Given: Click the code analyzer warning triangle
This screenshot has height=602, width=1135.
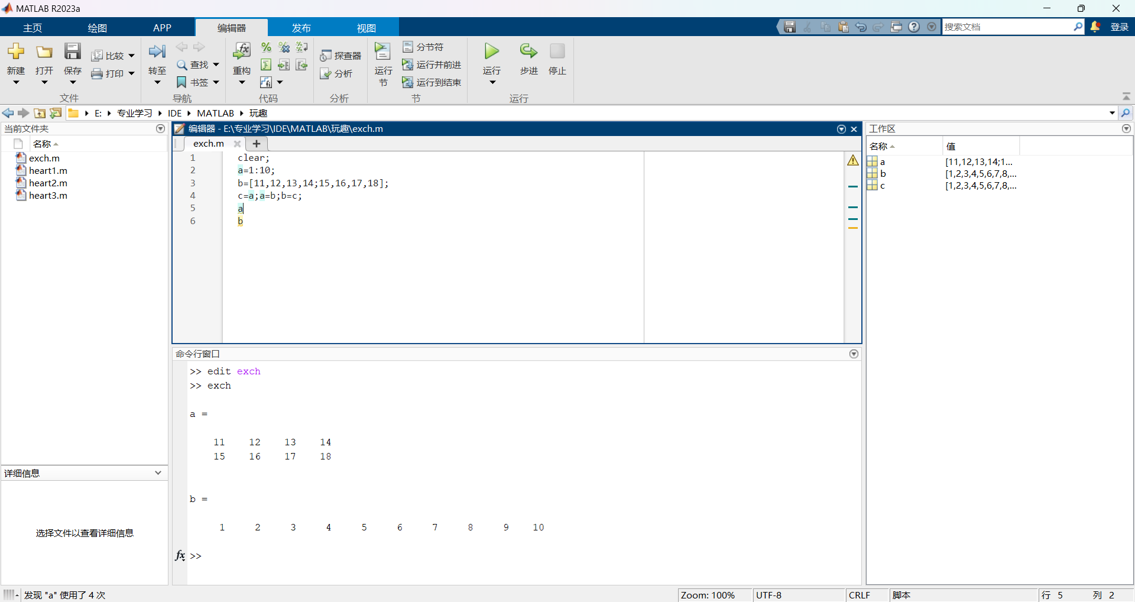Looking at the screenshot, I should 853,160.
